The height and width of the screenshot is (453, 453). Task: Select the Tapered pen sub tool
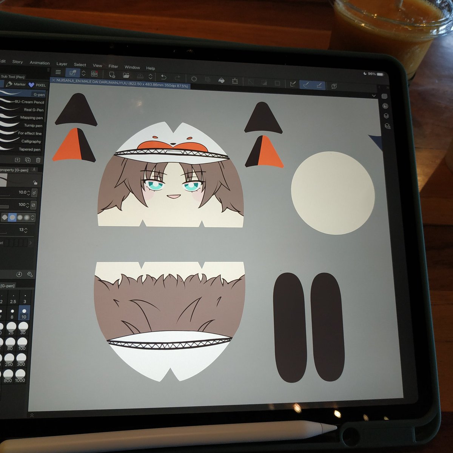pyautogui.click(x=21, y=149)
